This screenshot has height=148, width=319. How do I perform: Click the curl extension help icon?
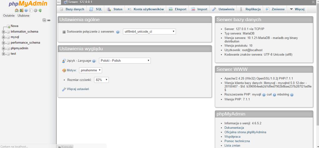tap(274, 95)
